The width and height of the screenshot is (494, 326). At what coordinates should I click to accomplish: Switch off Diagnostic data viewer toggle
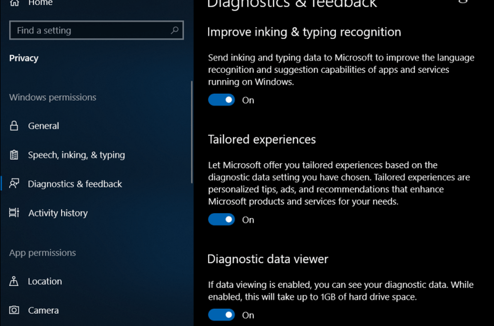(x=221, y=315)
